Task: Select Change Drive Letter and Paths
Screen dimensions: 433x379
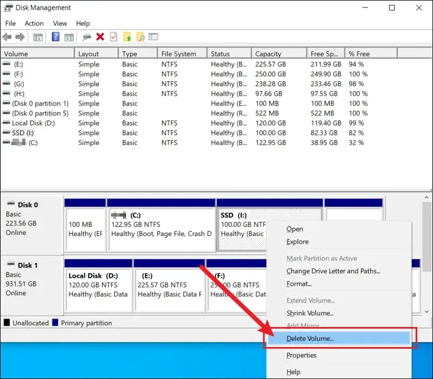Action: [x=333, y=271]
